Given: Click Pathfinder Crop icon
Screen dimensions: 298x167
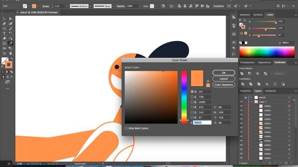Looking at the screenshot, I should 267,84.
